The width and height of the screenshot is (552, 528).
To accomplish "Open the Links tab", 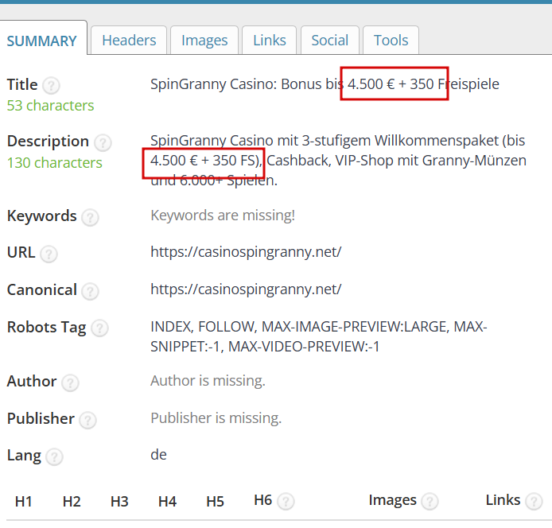I will click(270, 40).
